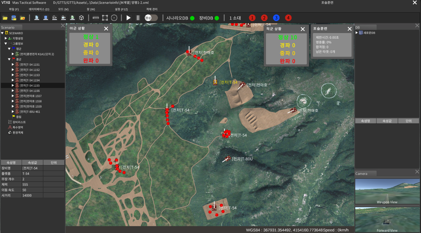Select the blue number 3 tank indicator
The width and height of the screenshot is (421, 233).
click(x=276, y=18)
